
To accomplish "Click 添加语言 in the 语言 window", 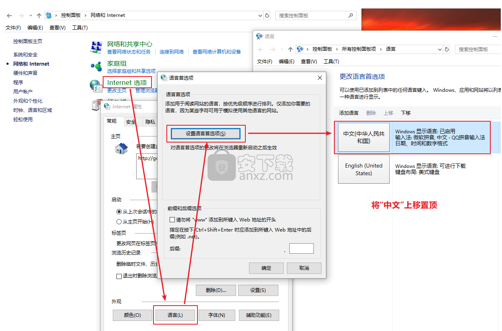I will pyautogui.click(x=349, y=113).
